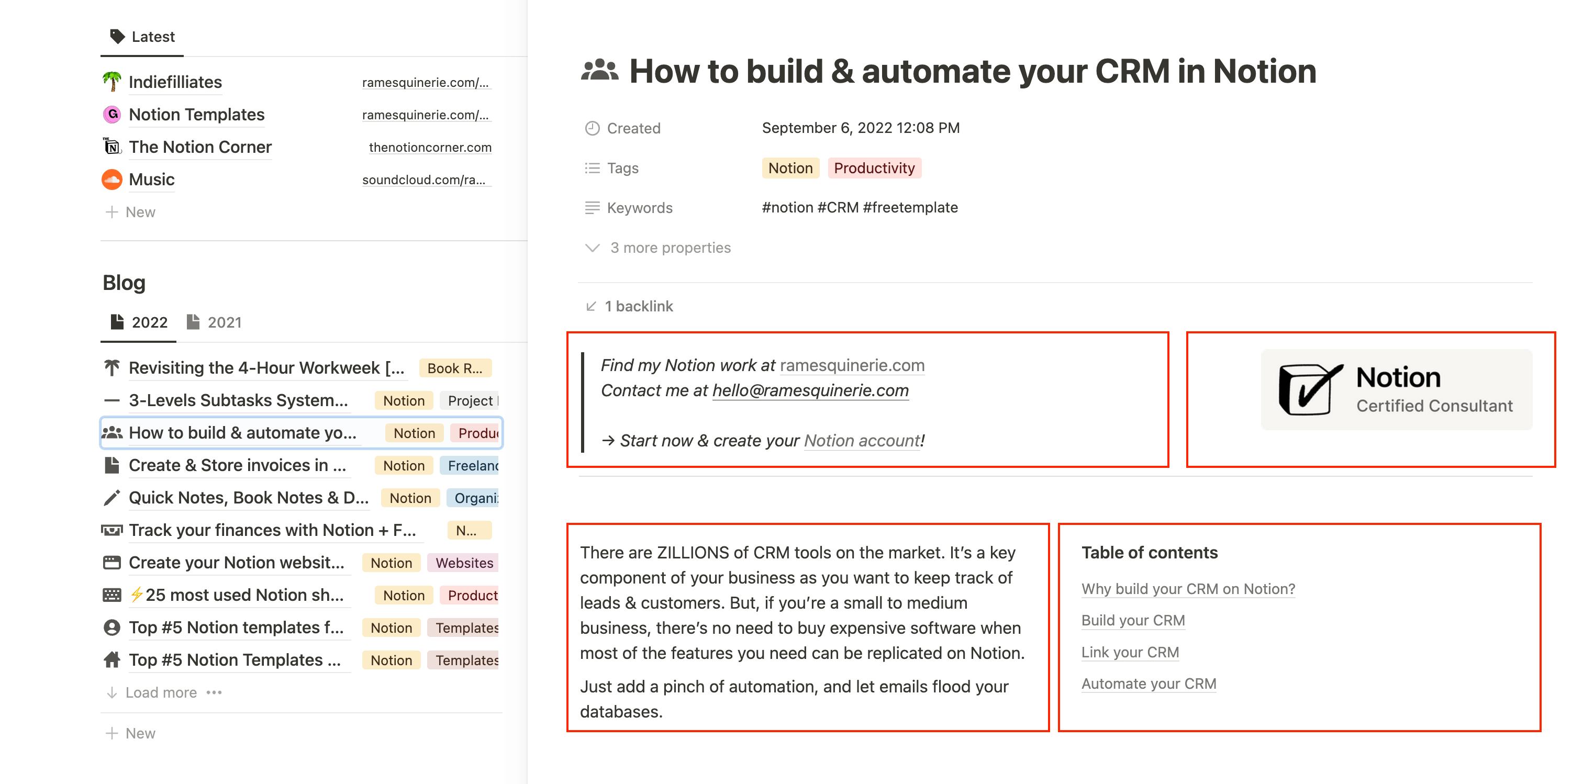This screenshot has height=784, width=1583.
Task: Click the lightning bolt on the shortcuts post
Action: click(x=138, y=594)
